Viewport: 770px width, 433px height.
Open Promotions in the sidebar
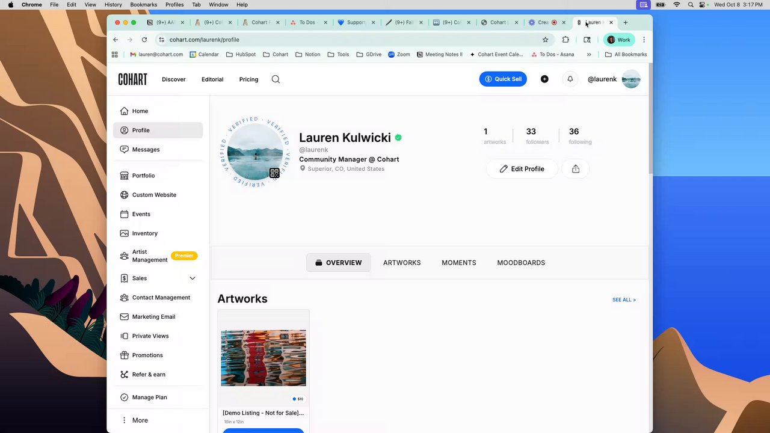(158, 355)
